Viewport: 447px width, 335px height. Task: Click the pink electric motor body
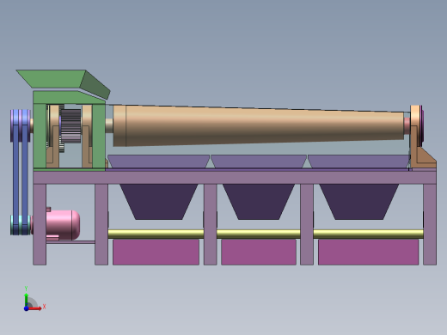(x=63, y=225)
